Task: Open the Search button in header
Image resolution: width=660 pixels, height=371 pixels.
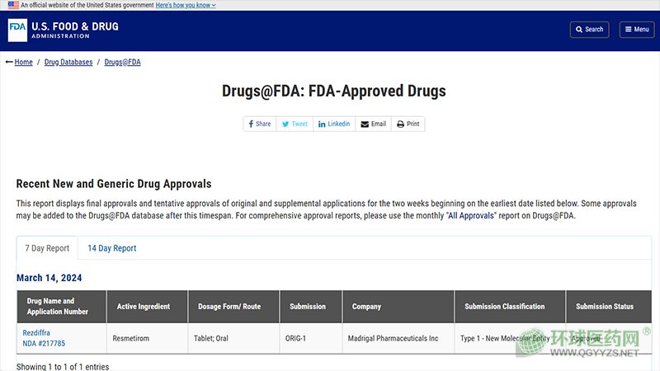Action: pos(589,30)
